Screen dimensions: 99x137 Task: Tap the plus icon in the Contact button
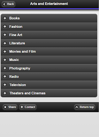pyautogui.click(x=22, y=107)
